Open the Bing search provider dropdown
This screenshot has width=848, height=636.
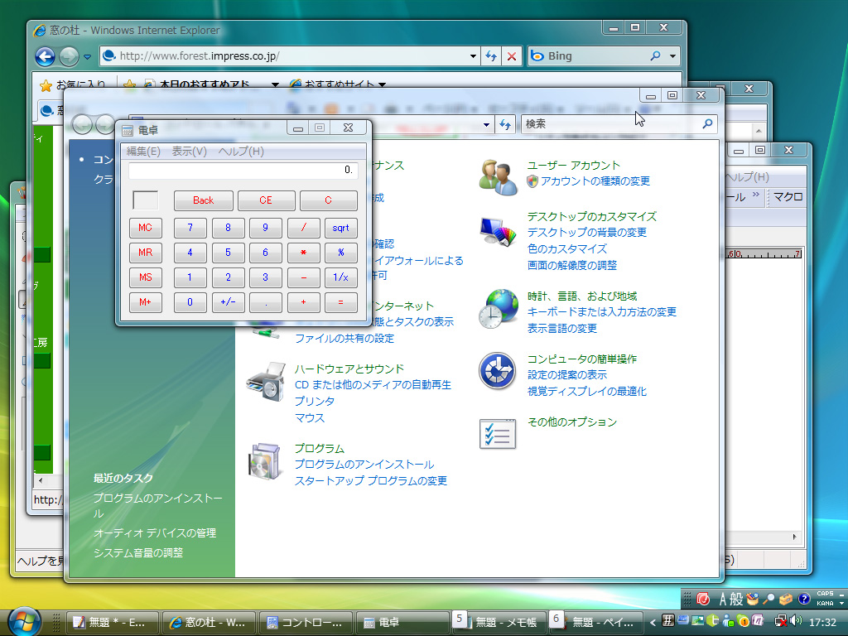click(x=672, y=55)
